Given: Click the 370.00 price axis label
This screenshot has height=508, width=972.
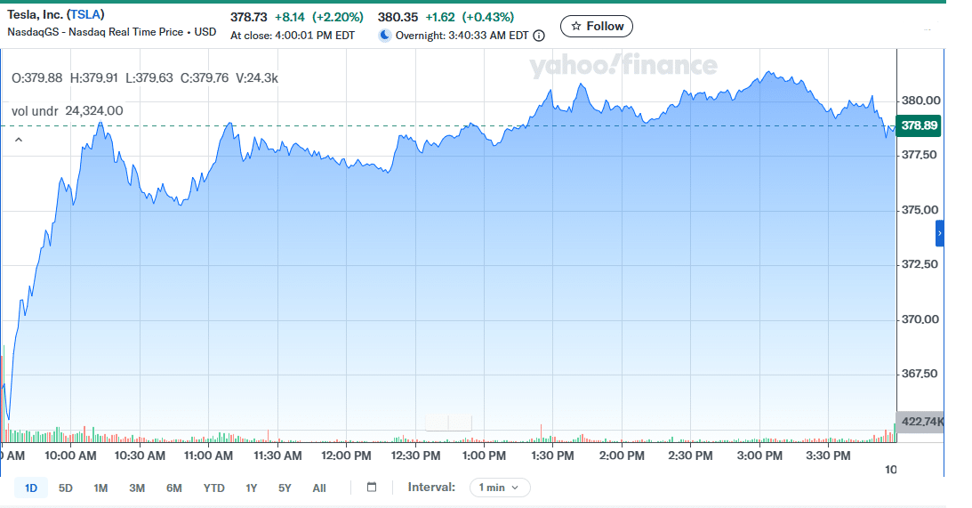Looking at the screenshot, I should click(x=920, y=319).
